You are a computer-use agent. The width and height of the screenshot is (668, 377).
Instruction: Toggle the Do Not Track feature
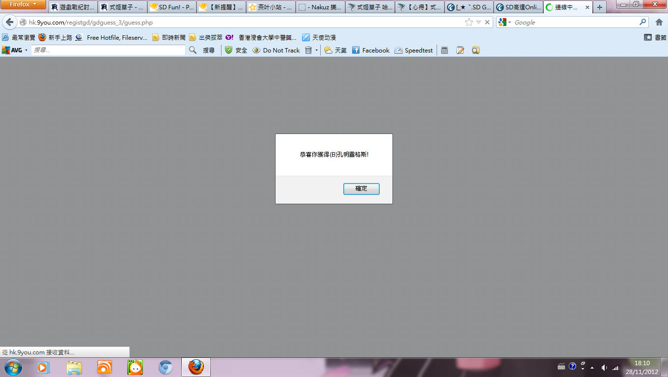[276, 50]
